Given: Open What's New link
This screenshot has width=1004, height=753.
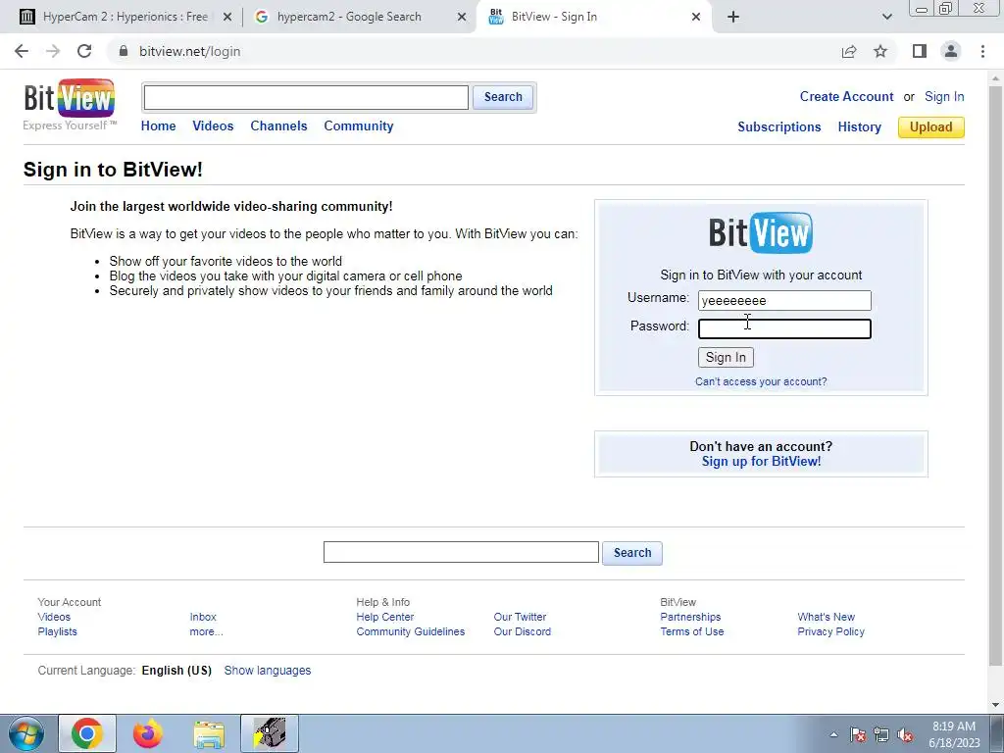Looking at the screenshot, I should point(826,617).
